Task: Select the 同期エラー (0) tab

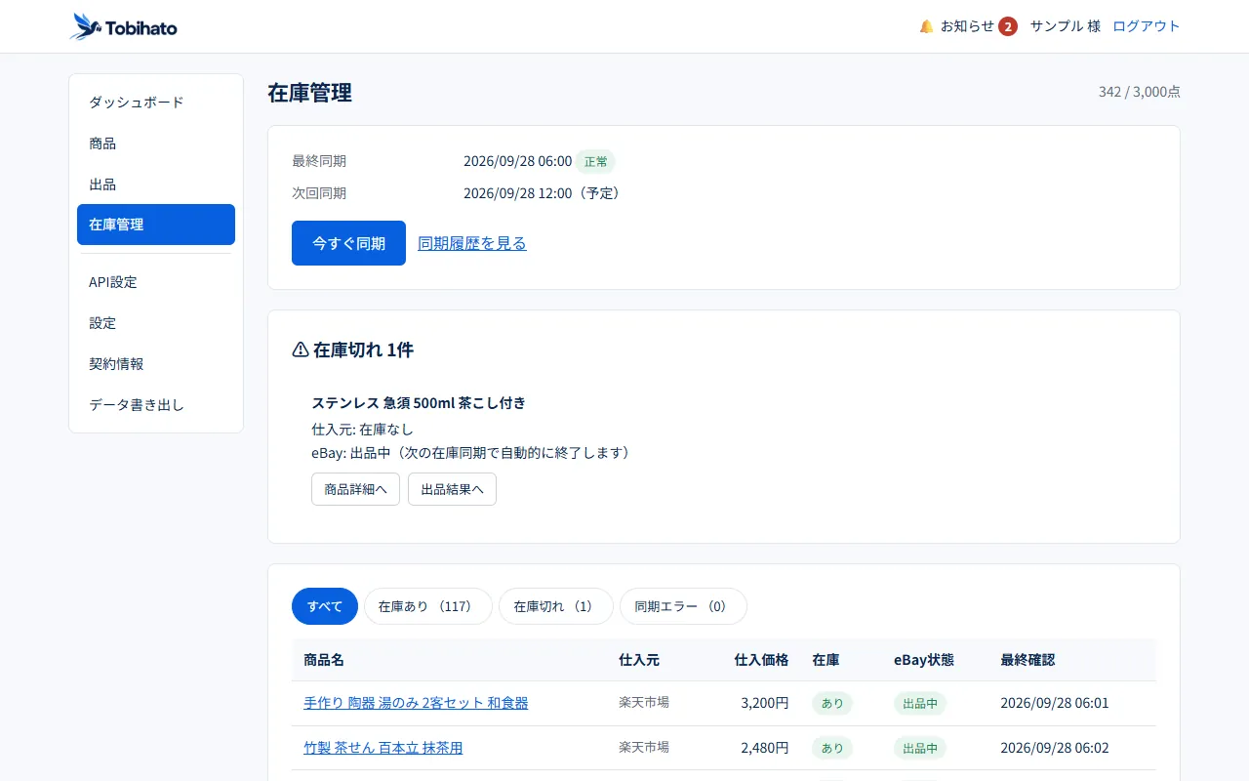Action: tap(683, 606)
